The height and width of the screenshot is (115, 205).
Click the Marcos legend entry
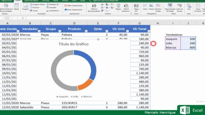(x=86, y=96)
